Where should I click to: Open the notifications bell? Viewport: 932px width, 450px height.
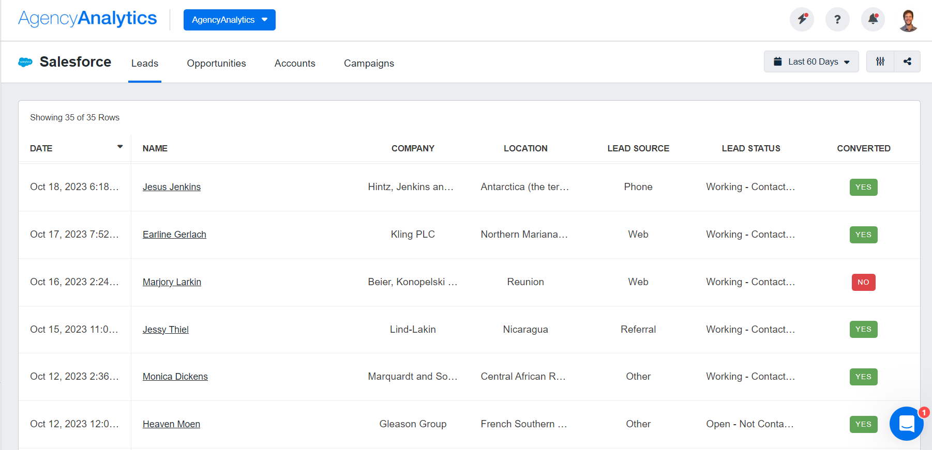pyautogui.click(x=873, y=20)
